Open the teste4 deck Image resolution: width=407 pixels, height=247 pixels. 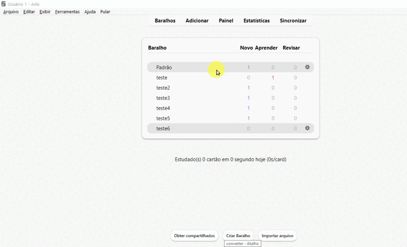pos(163,108)
